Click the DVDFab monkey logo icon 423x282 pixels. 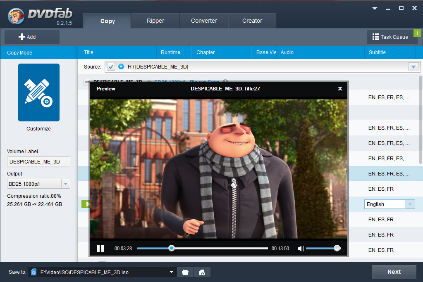coord(16,16)
